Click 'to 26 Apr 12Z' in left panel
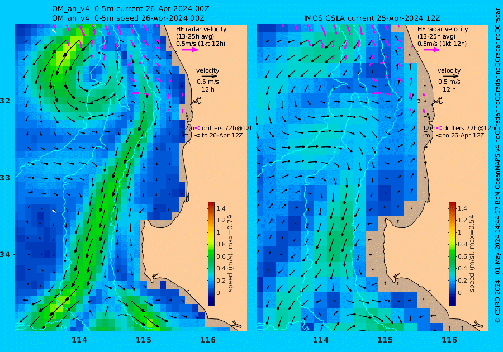 point(222,136)
